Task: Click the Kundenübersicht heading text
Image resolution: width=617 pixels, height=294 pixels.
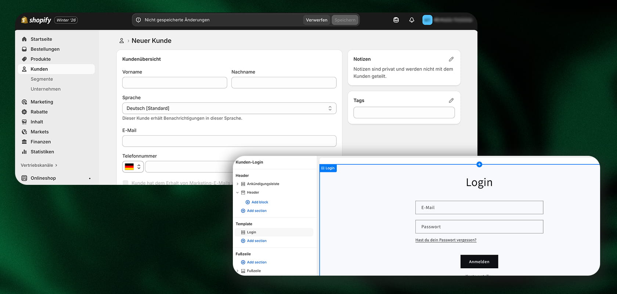Action: pyautogui.click(x=141, y=59)
